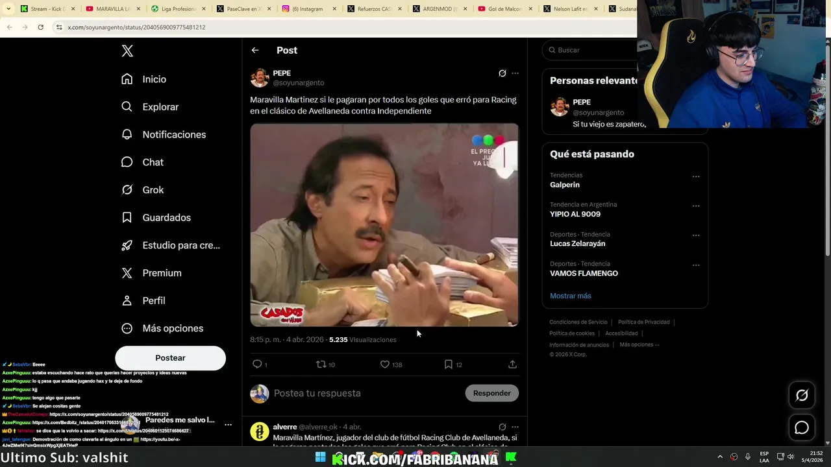
Task: Open the Condiciones de Servicio link
Action: click(578, 322)
